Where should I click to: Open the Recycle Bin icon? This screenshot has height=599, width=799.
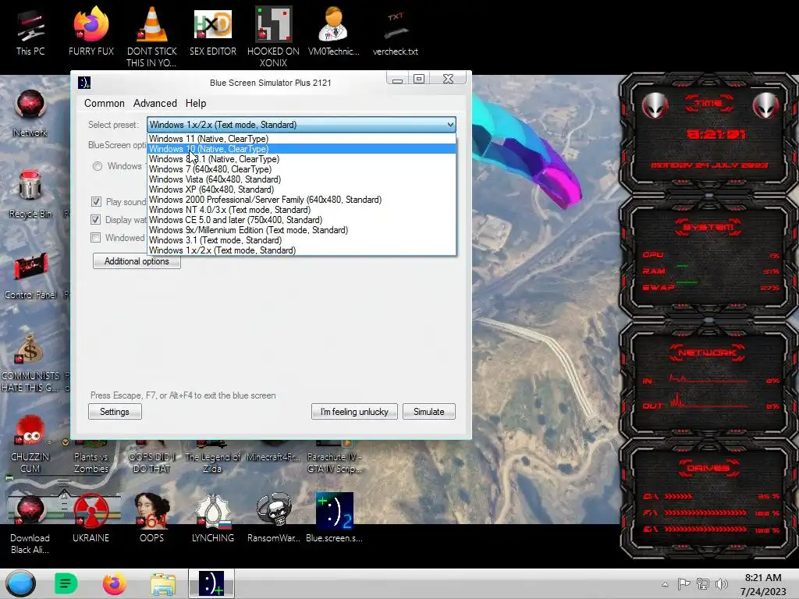[30, 194]
